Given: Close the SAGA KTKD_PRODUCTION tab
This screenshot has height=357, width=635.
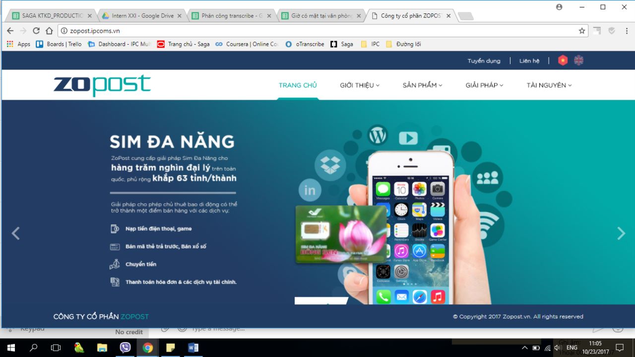Looking at the screenshot, I should pyautogui.click(x=89, y=16).
